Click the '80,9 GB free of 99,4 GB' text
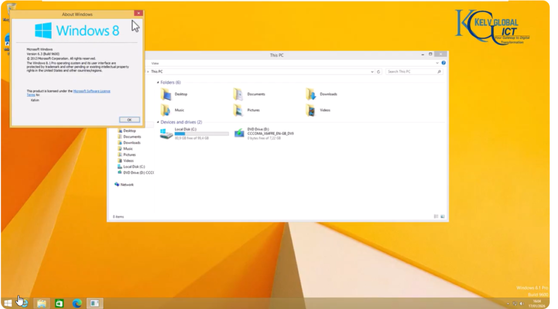 click(192, 138)
